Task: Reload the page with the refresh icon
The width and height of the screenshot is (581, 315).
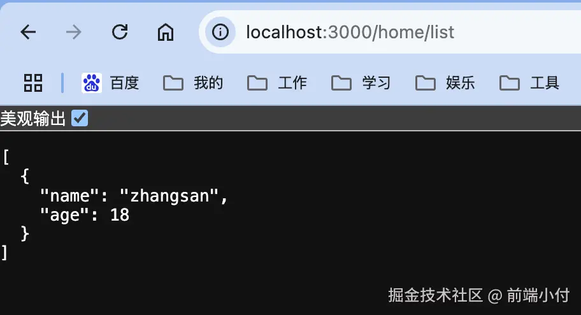Action: click(x=120, y=32)
